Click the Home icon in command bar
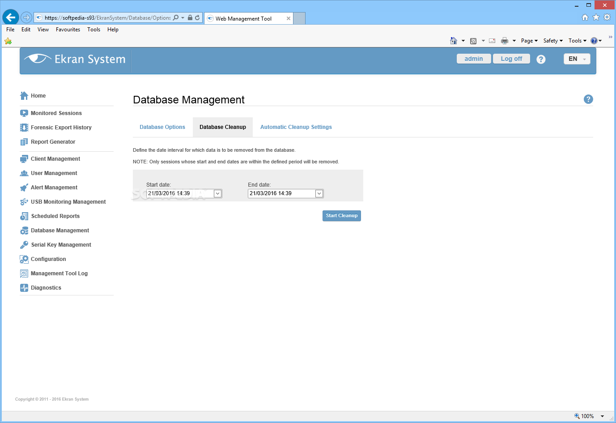 (x=454, y=41)
